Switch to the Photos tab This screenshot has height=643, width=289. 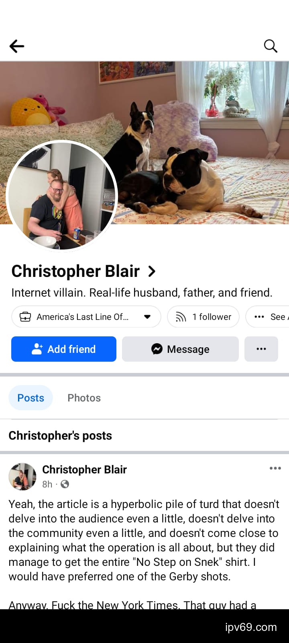[x=84, y=398]
